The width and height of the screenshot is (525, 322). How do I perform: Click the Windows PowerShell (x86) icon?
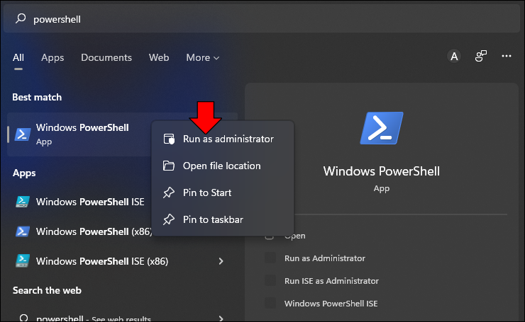[23, 231]
